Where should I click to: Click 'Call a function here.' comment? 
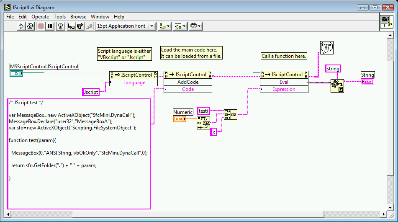pyautogui.click(x=284, y=56)
